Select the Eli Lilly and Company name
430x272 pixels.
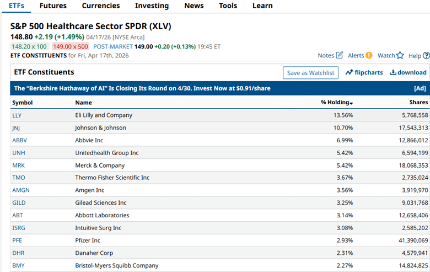[x=104, y=115]
